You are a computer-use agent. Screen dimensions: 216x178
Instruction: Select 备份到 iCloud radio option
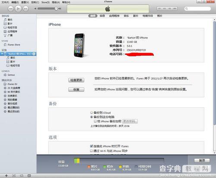click(92, 112)
